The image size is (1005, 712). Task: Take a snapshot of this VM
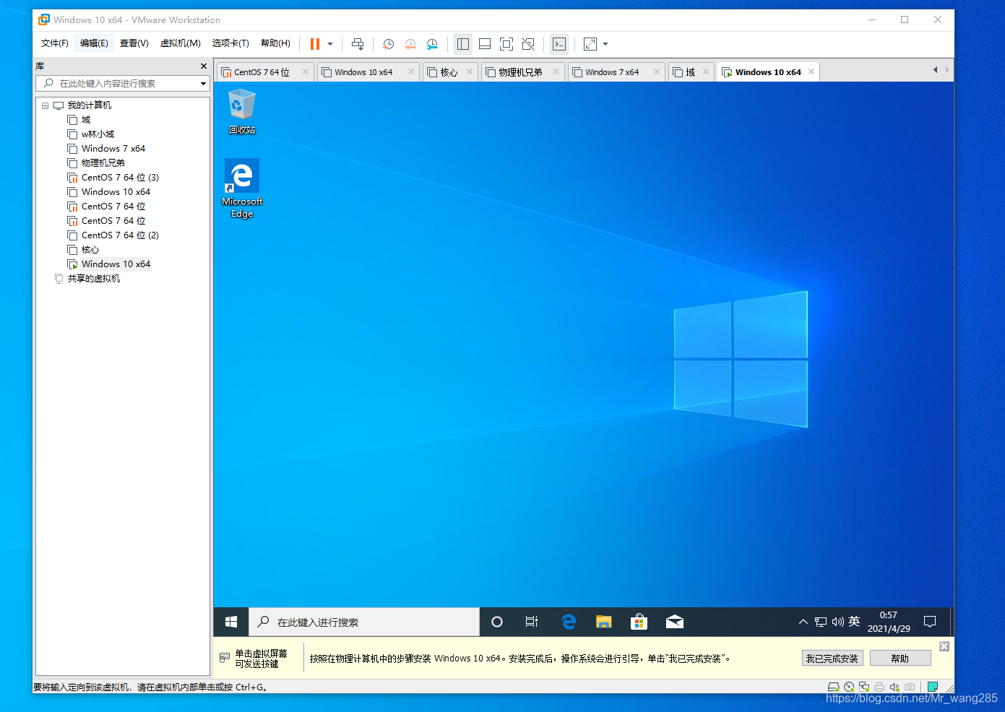[x=388, y=44]
